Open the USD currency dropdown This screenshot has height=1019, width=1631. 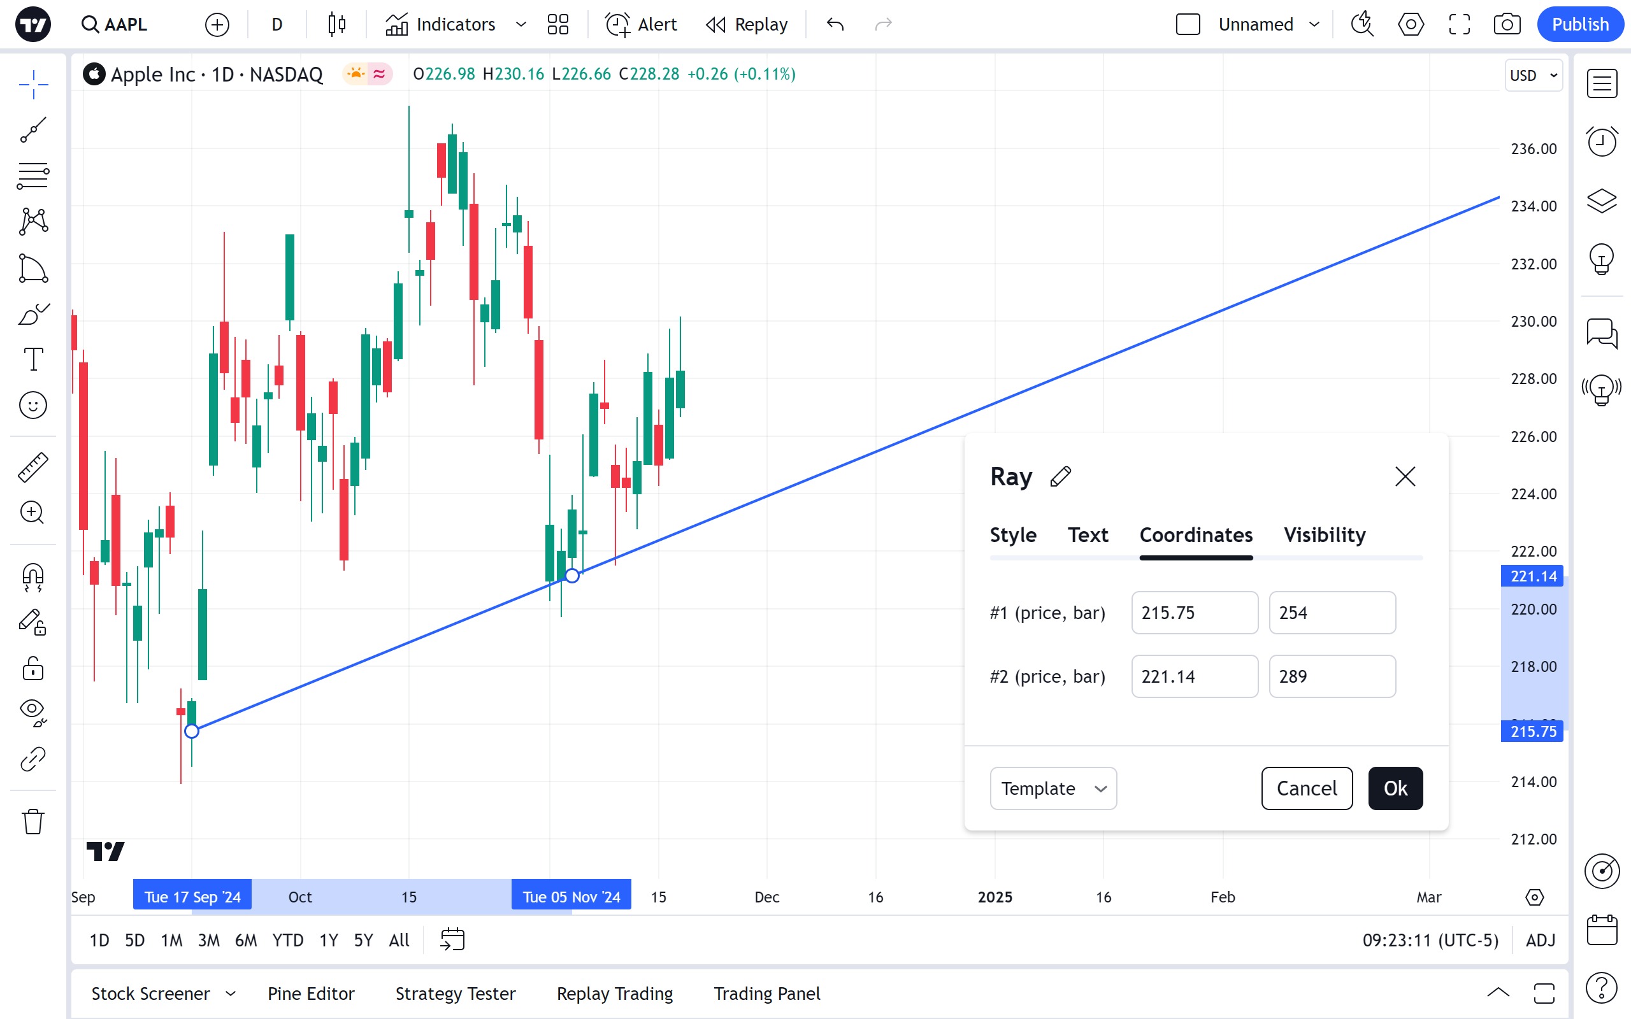pos(1534,75)
